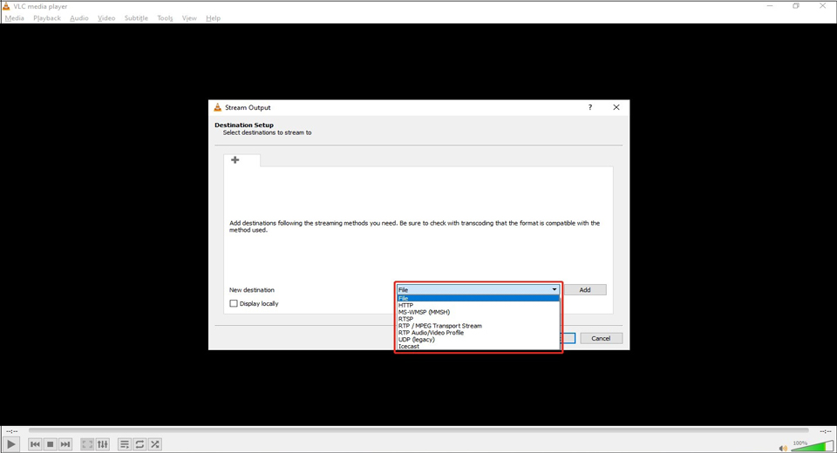Close the Stream Output dialog

pyautogui.click(x=616, y=107)
